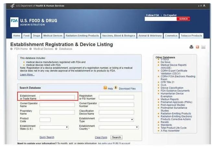Open the Medical Devices tab
212x148 pixels.
pos(53,36)
